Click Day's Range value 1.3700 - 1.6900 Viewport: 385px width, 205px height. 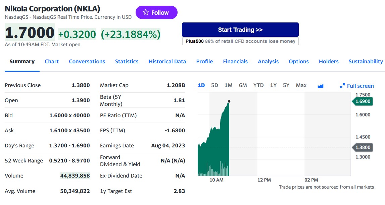click(x=69, y=145)
